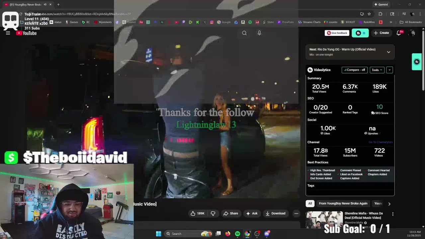Toggle the Compare - off button
Viewport: 425px width, 239px height.
[x=355, y=70]
